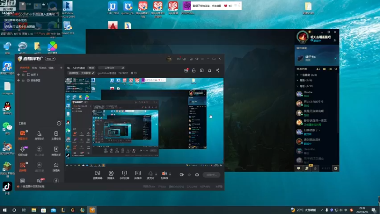The image size is (380, 214).
Task: Open the Douyin TikTok desktop shortcut
Action: [7, 188]
